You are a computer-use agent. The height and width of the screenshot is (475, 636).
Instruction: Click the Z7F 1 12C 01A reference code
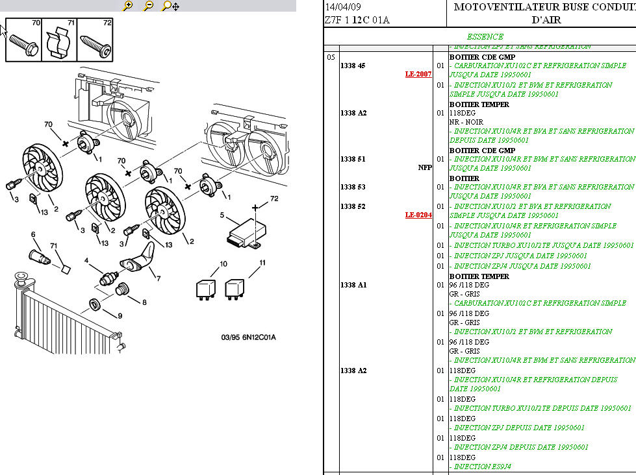click(x=357, y=20)
